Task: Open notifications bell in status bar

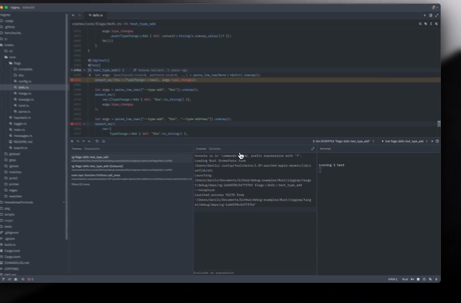Action: (x=436, y=279)
